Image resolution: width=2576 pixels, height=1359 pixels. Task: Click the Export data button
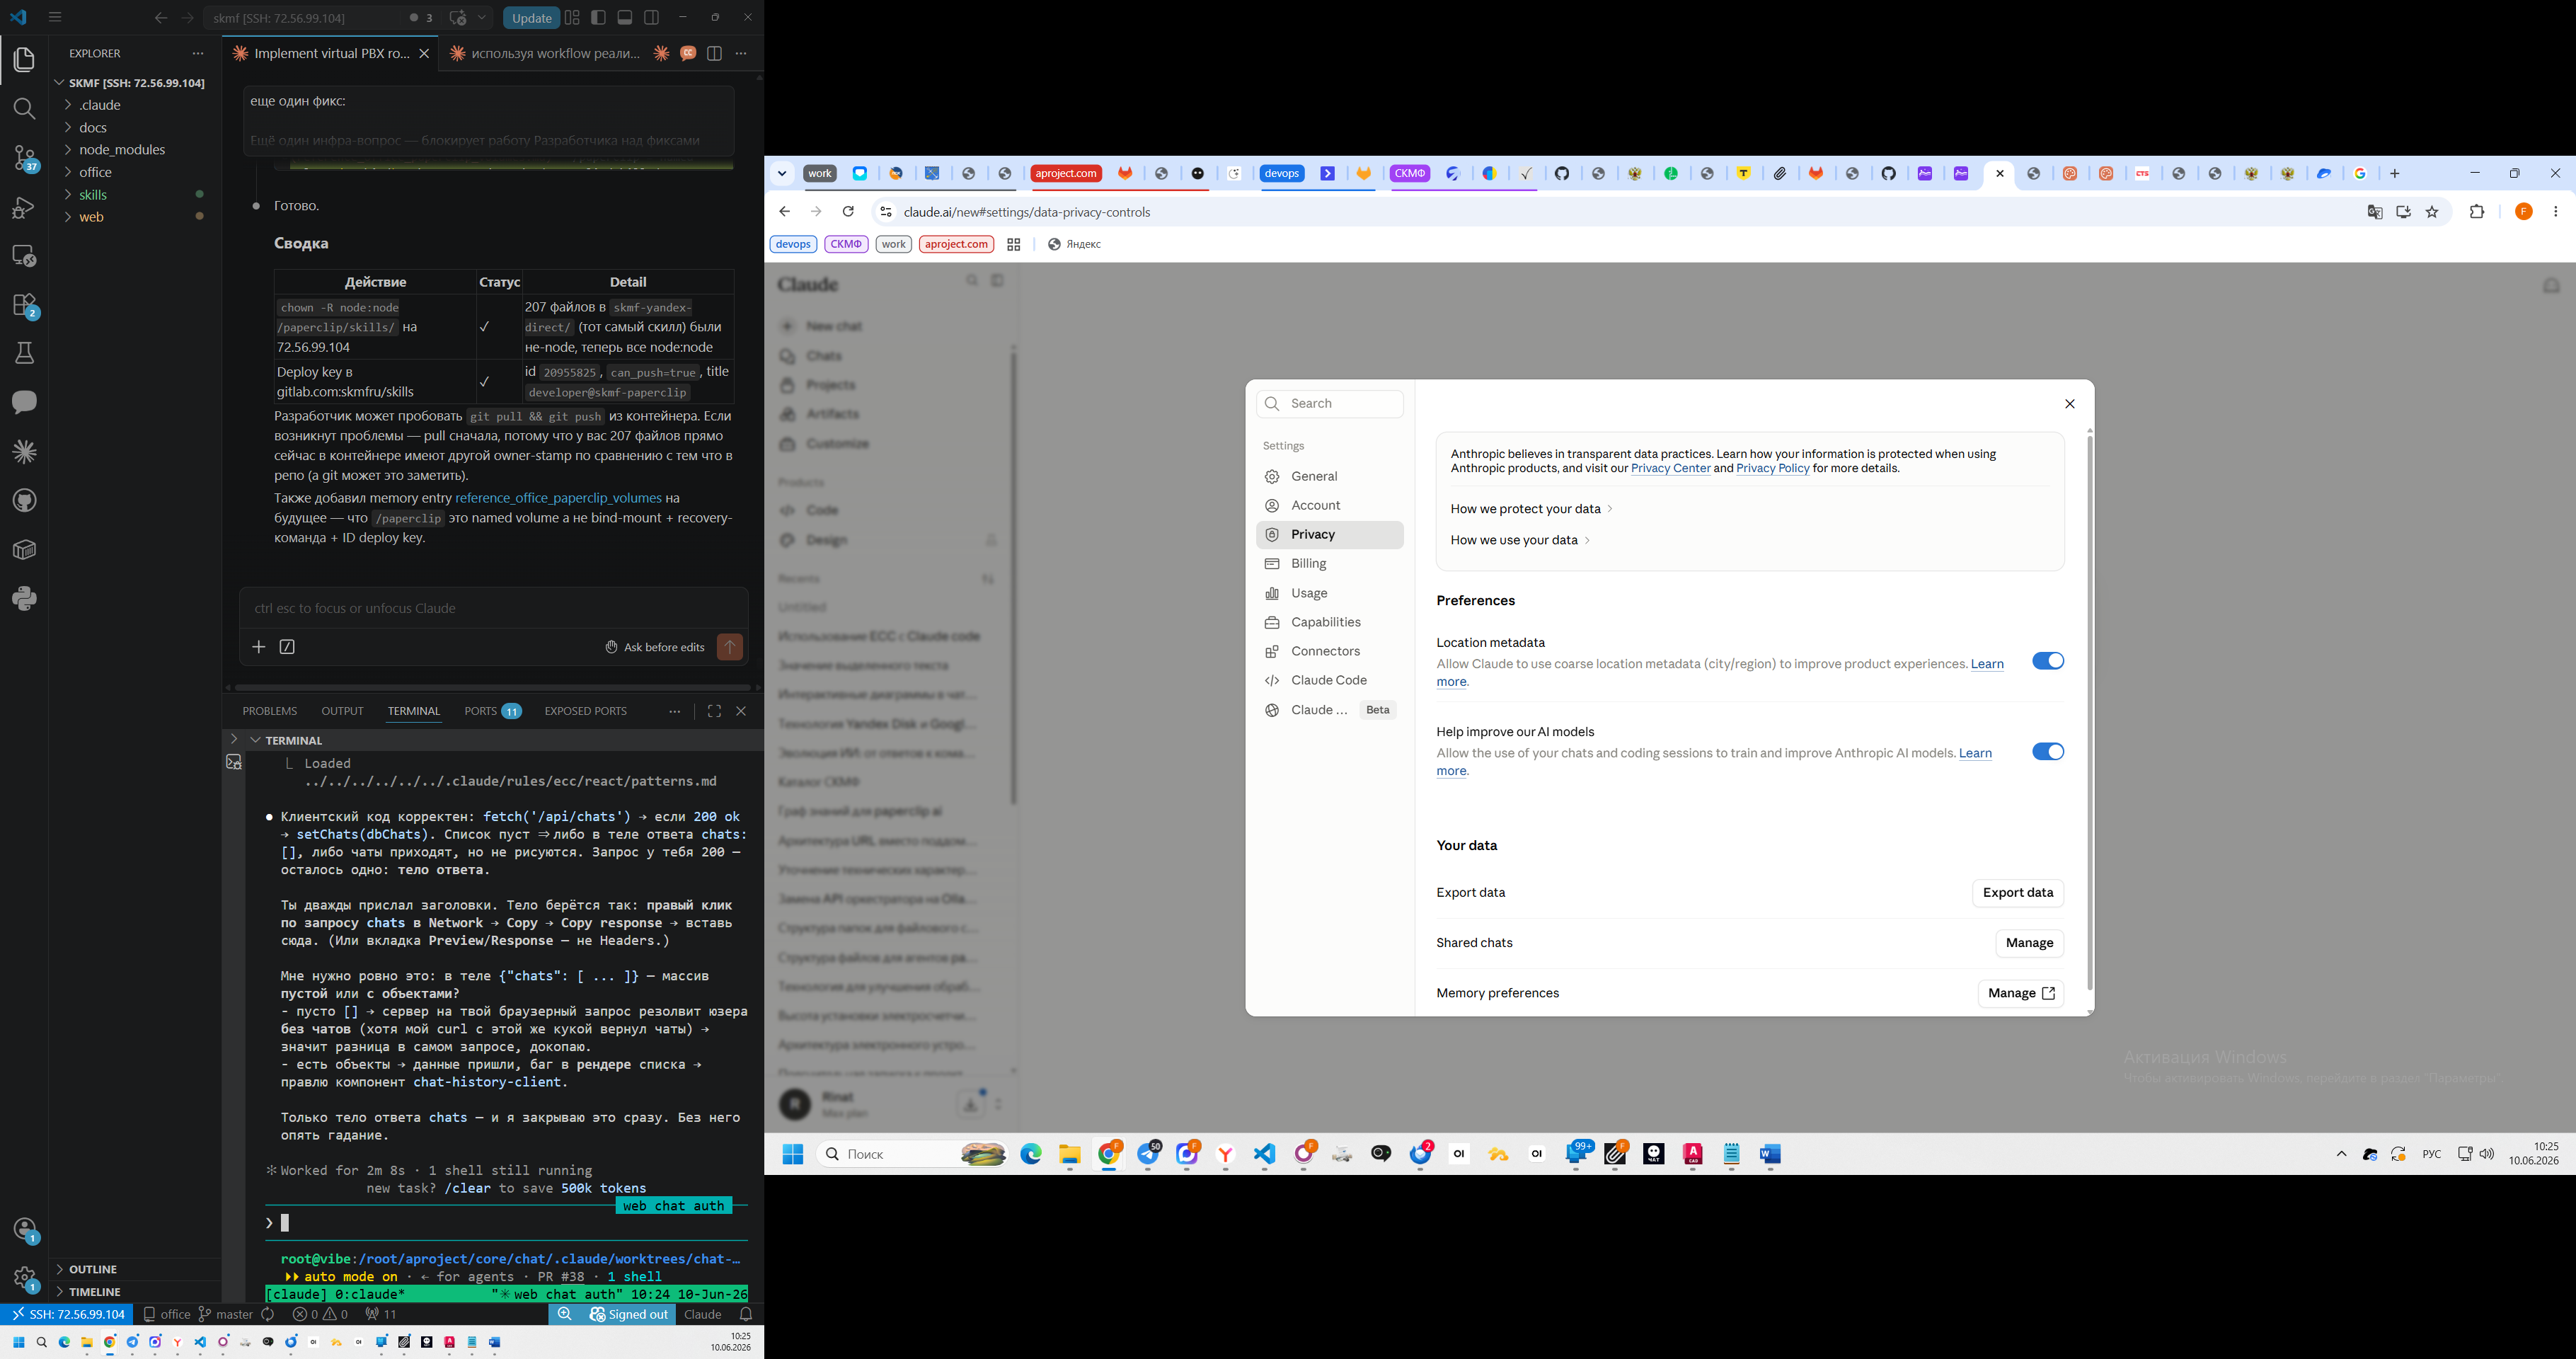click(2017, 893)
